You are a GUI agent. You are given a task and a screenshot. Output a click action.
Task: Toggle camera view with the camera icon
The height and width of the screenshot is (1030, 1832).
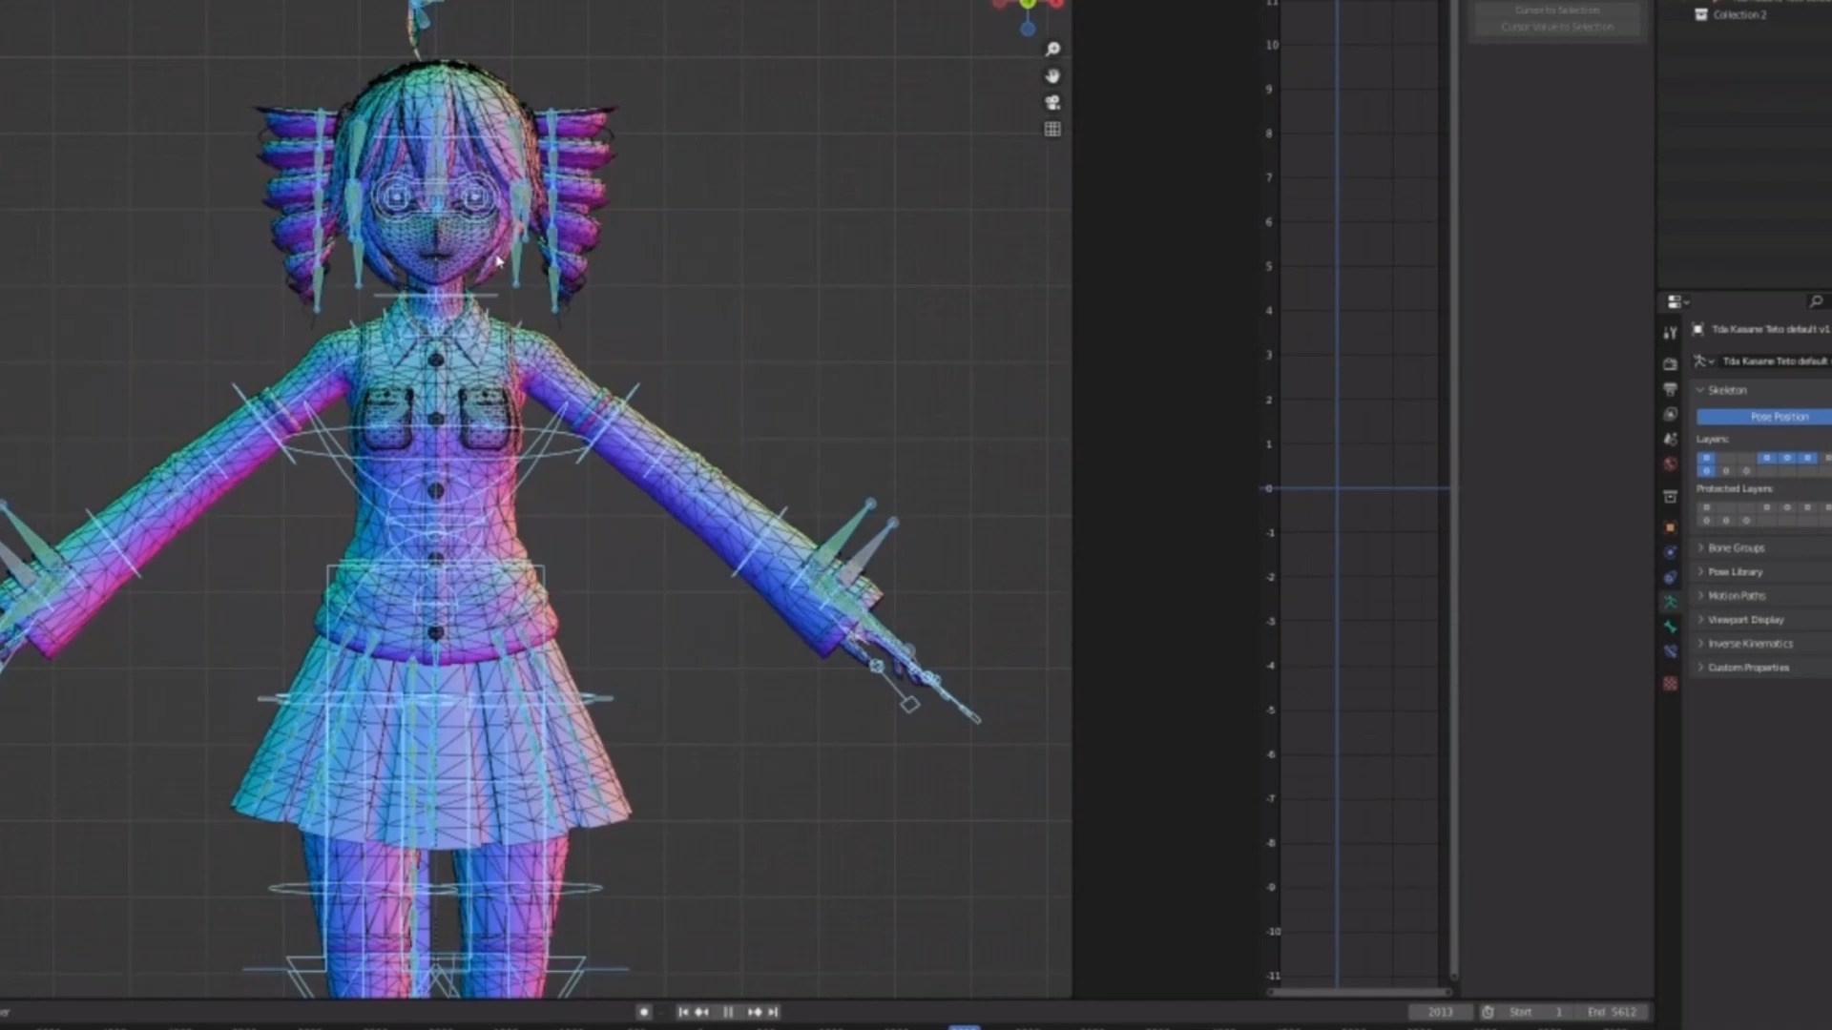(x=1052, y=102)
